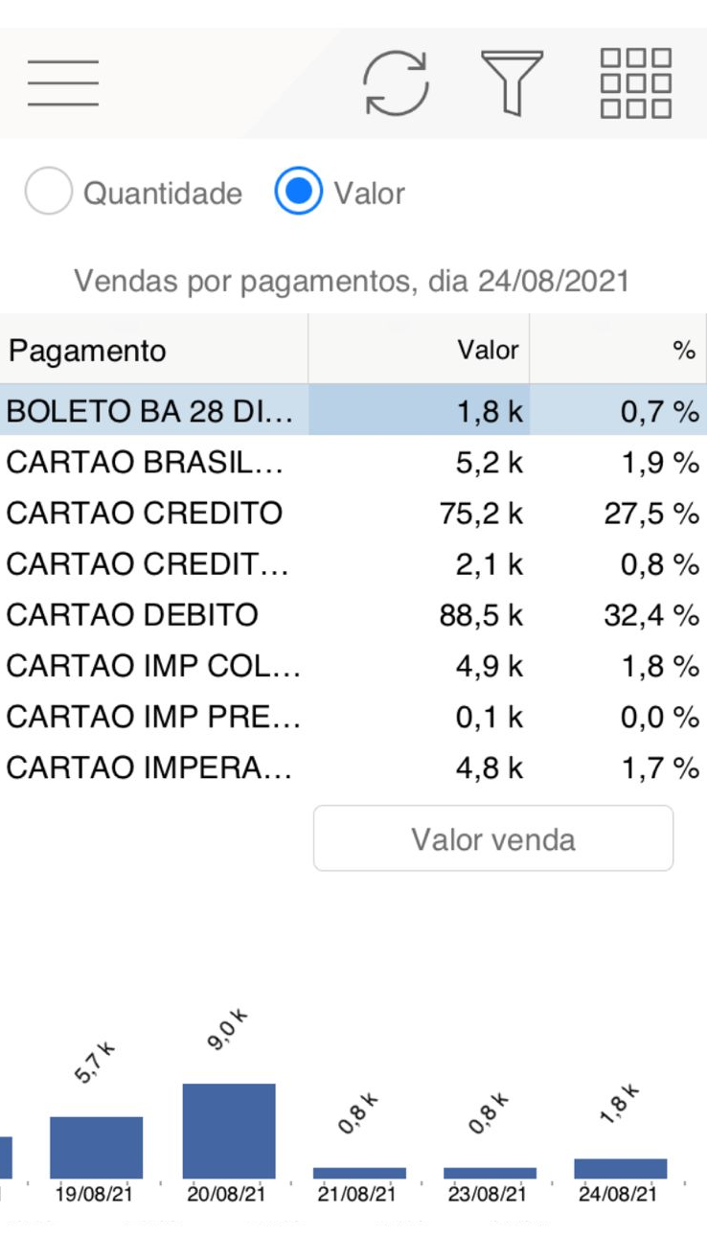Click the 24/08/21 chart bar
This screenshot has width=708, height=1236.
(x=620, y=1168)
